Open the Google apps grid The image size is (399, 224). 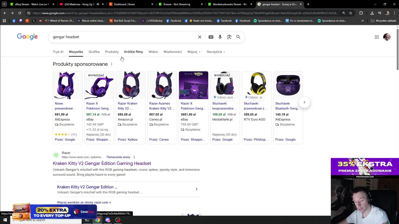(x=377, y=37)
